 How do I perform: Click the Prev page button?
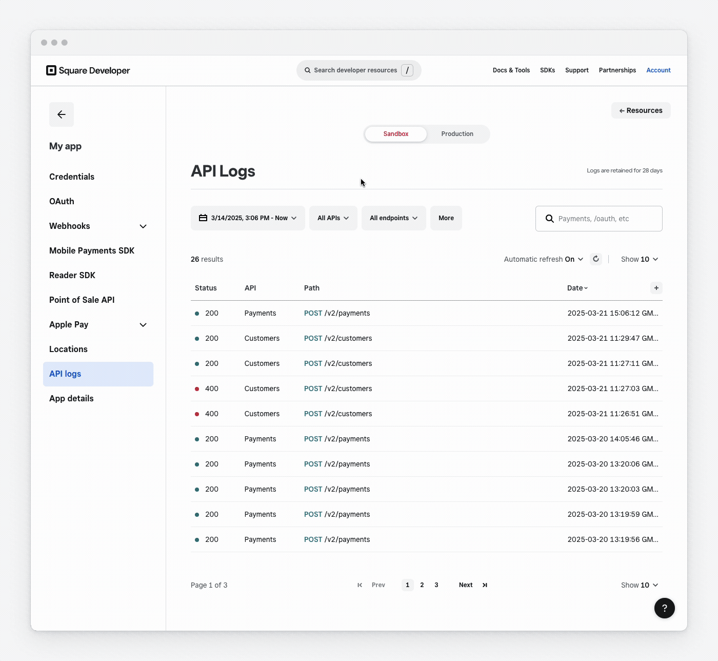(378, 585)
